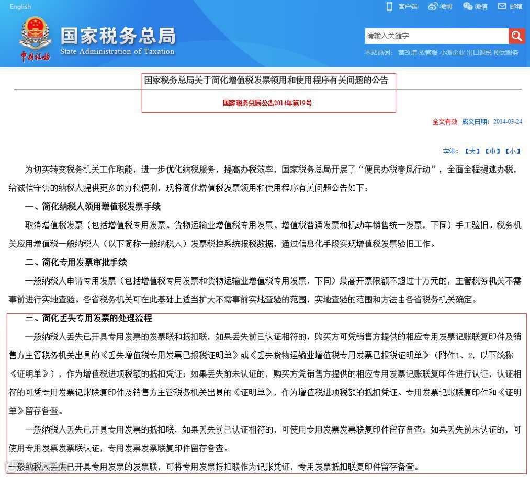Open hot keyword 小微企业
Viewport: 530px width, 477px height.
coord(452,53)
